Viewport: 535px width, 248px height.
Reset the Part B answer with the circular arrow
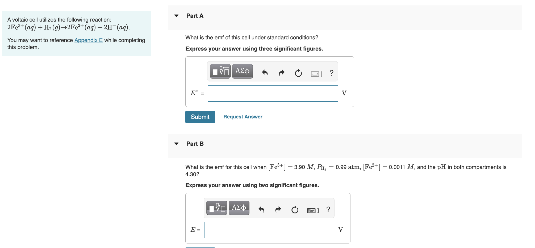click(x=295, y=210)
